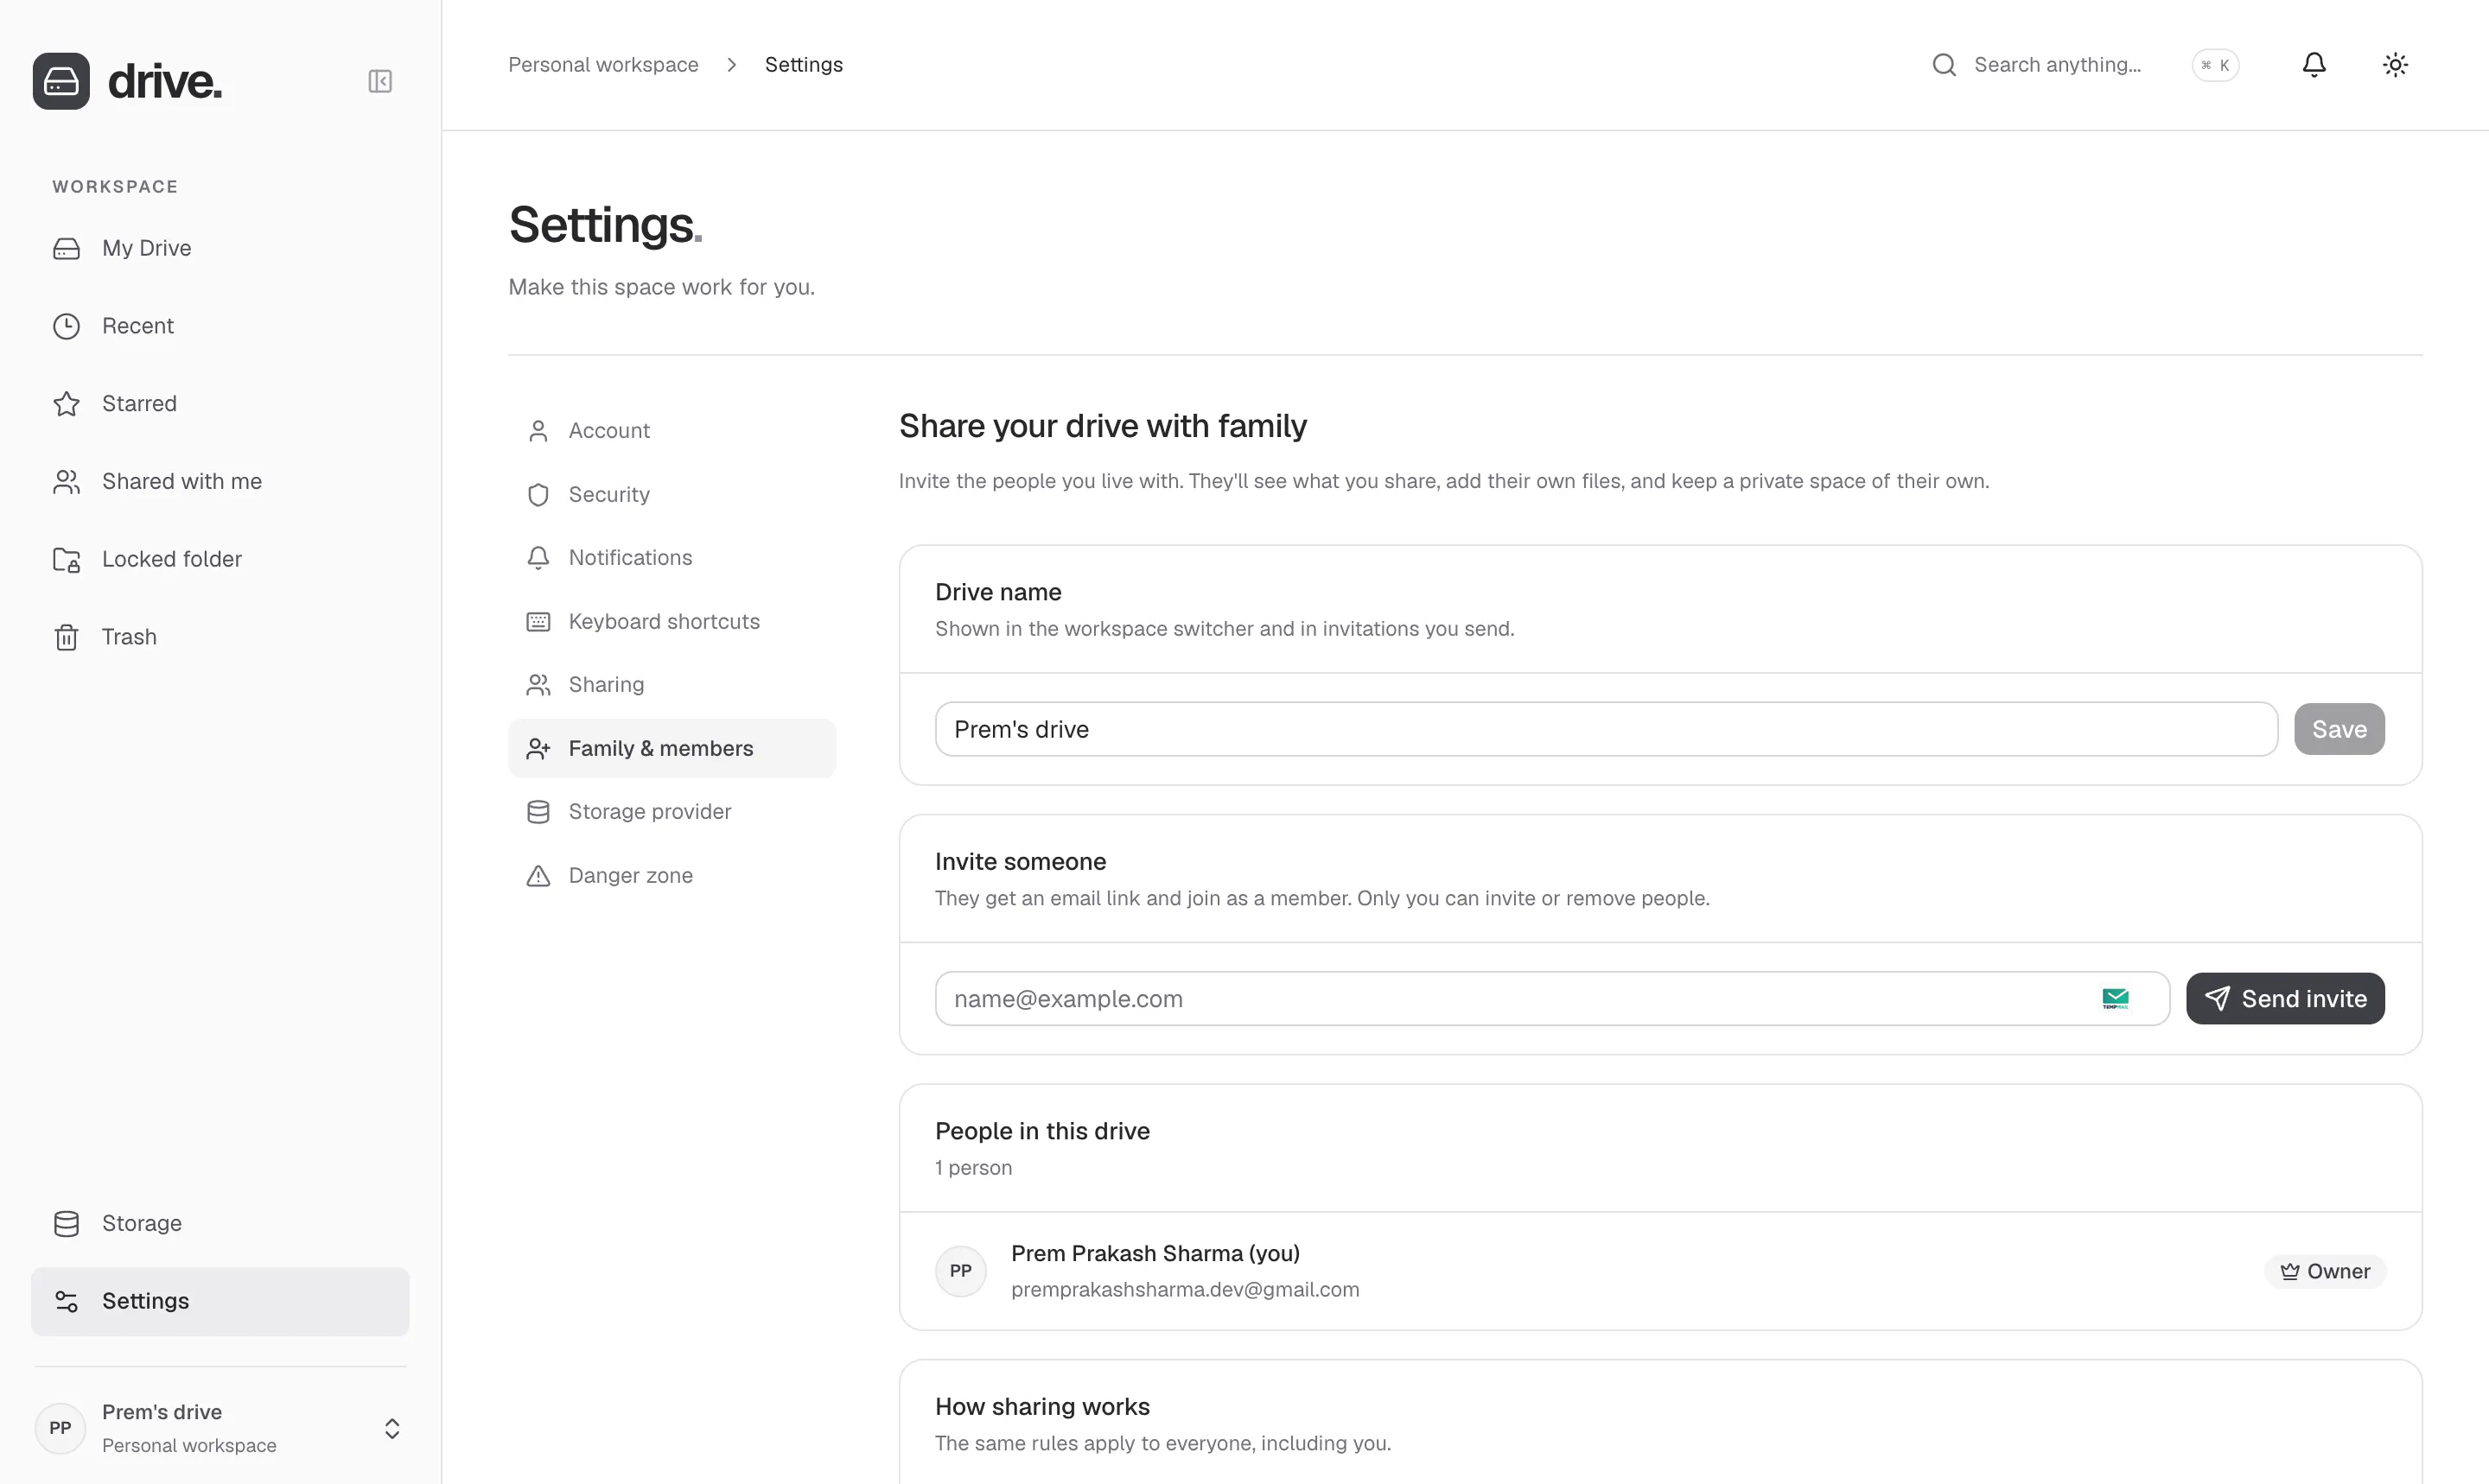2489x1484 pixels.
Task: Click the search magnifier icon
Action: pyautogui.click(x=1944, y=65)
